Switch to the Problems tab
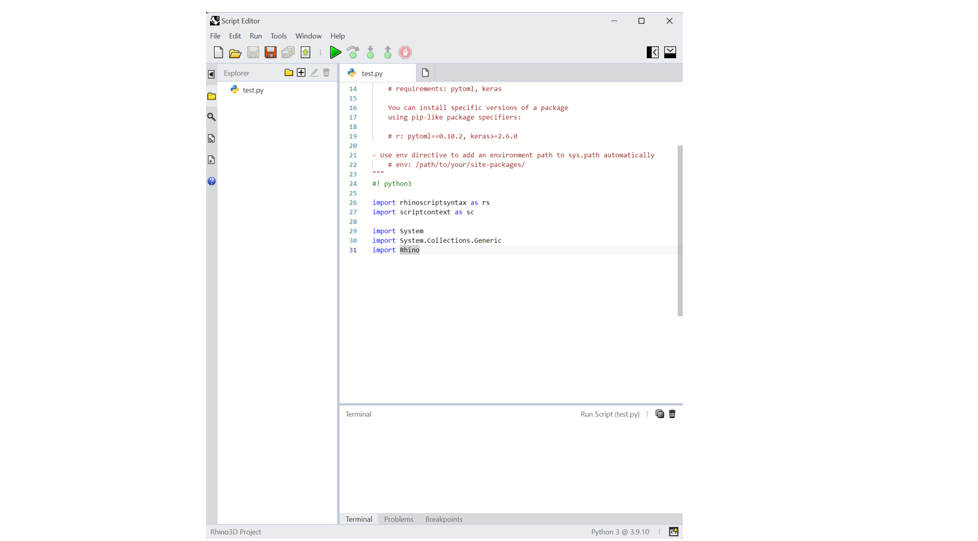This screenshot has width=978, height=541. pyautogui.click(x=399, y=519)
